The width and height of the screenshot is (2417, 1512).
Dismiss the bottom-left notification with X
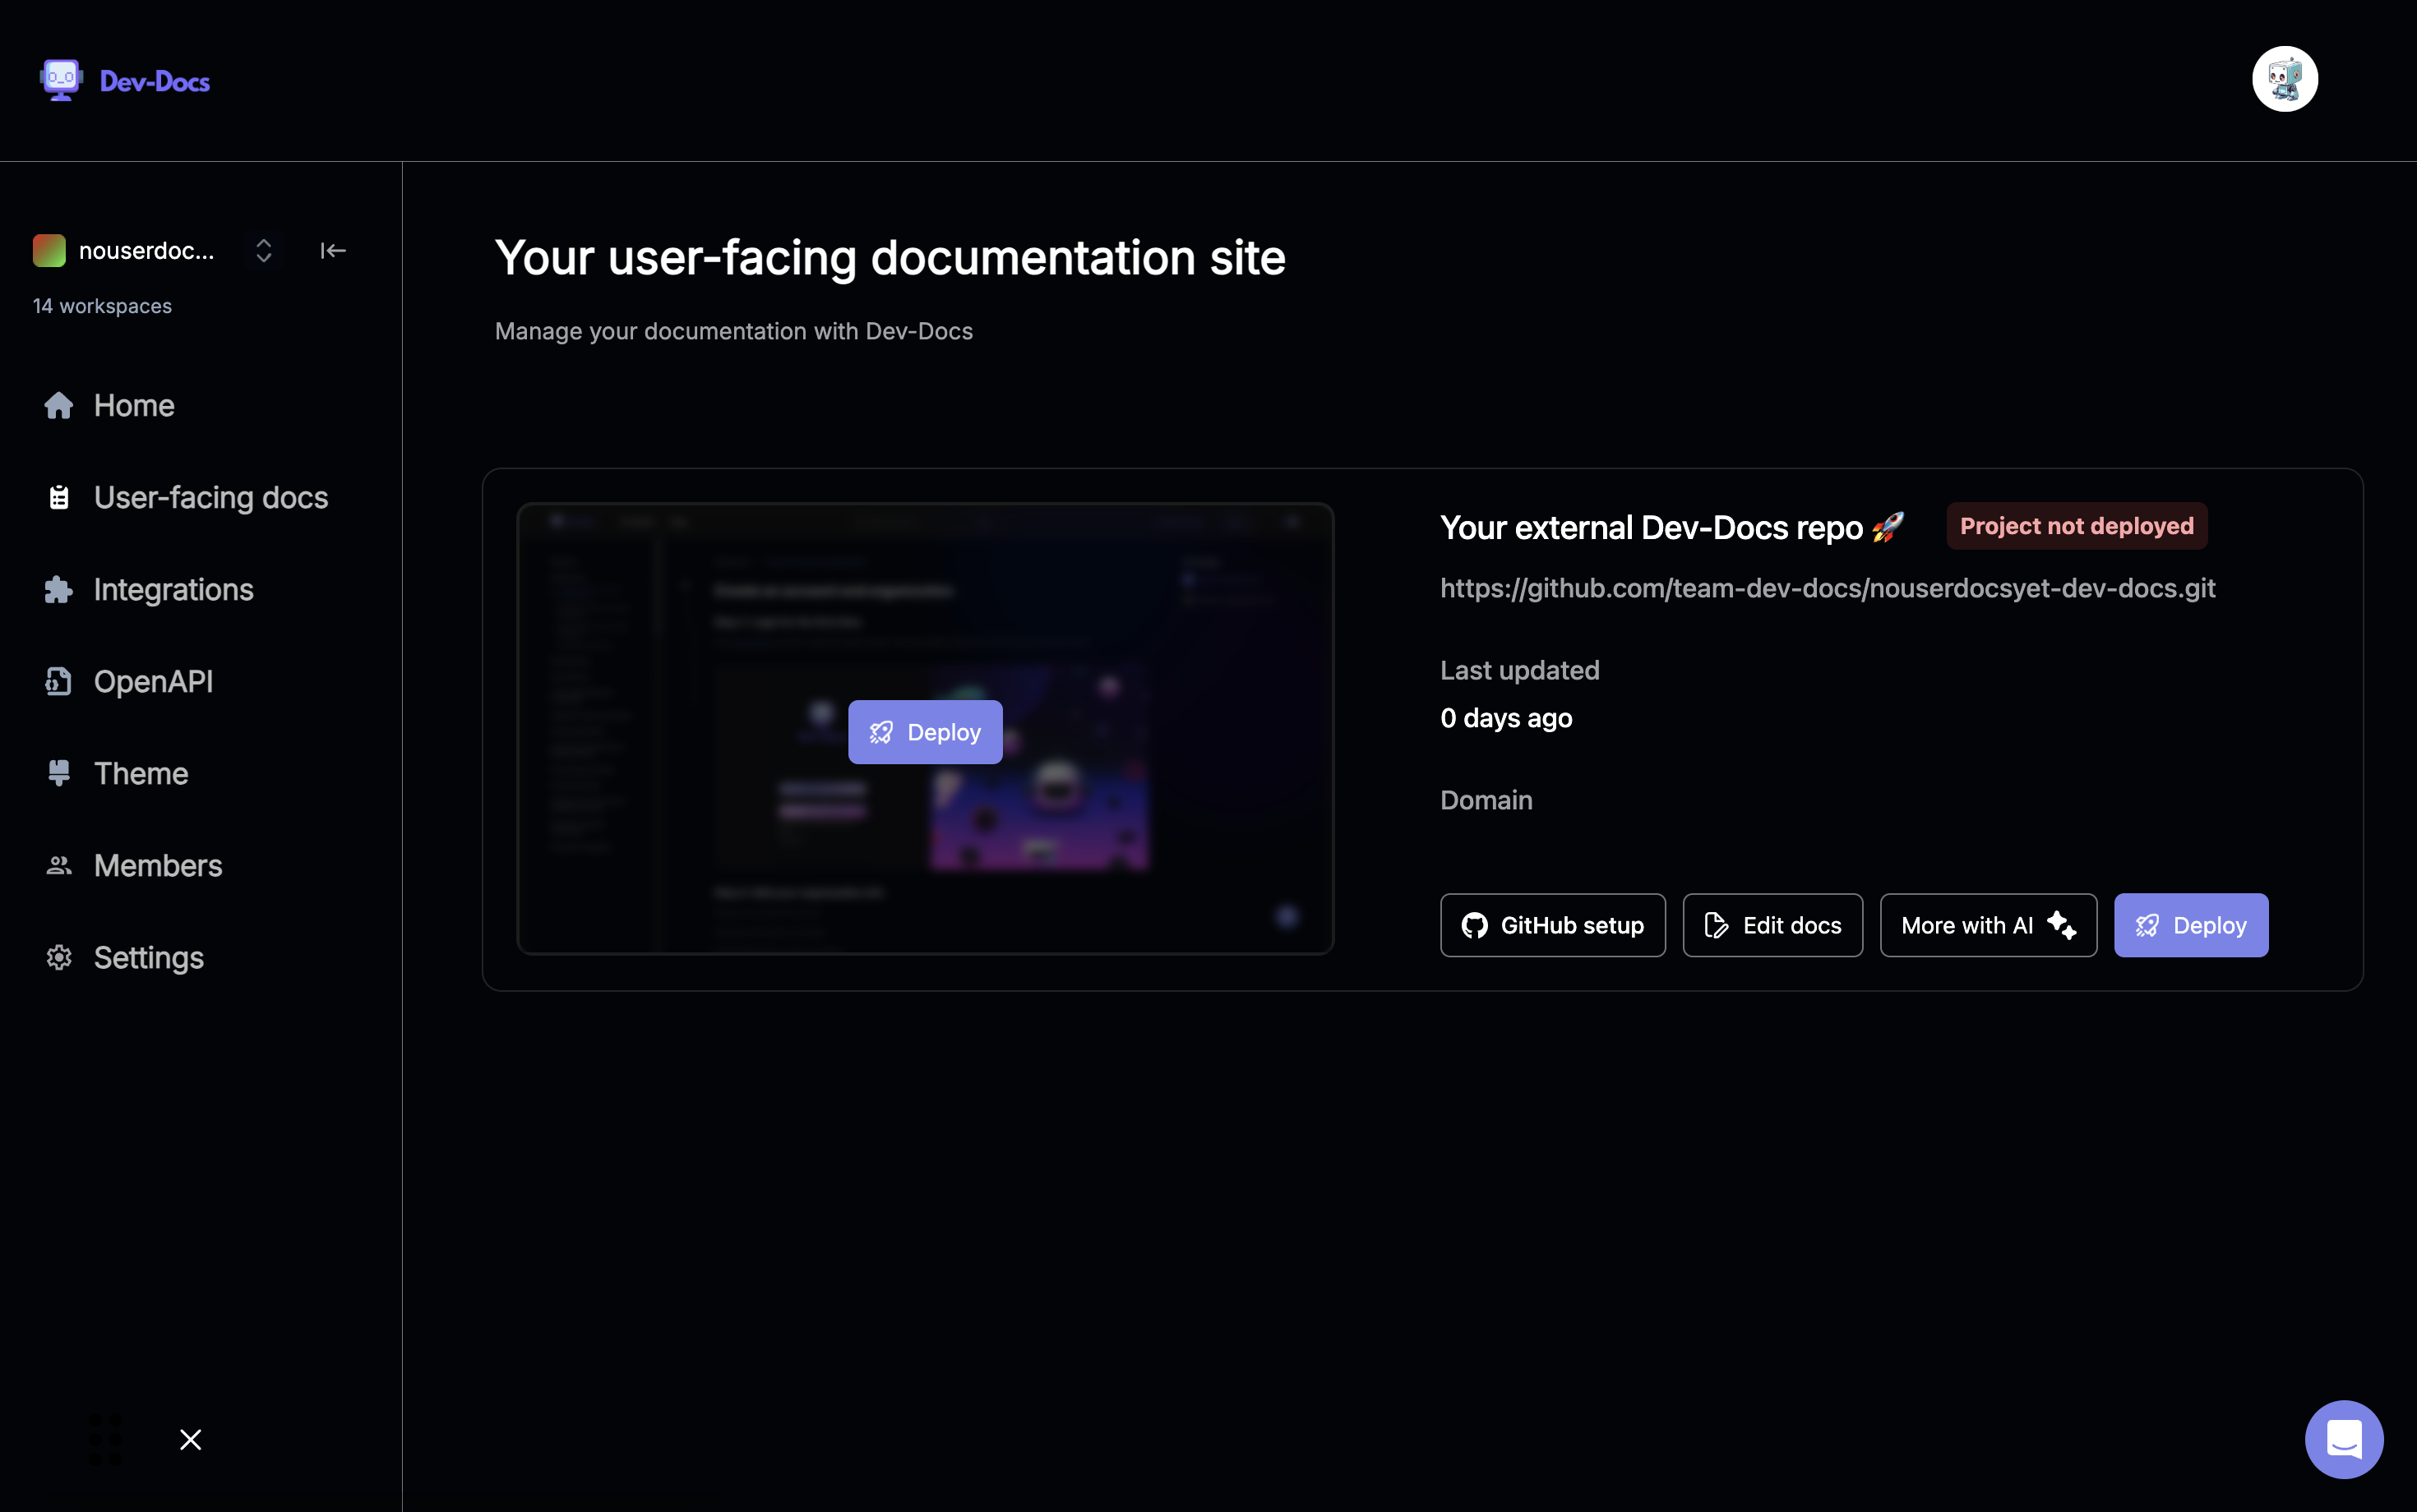190,1440
